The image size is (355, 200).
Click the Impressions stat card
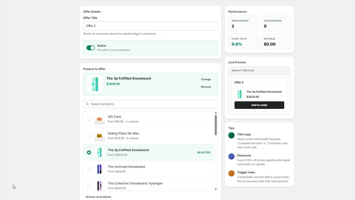[x=243, y=24]
